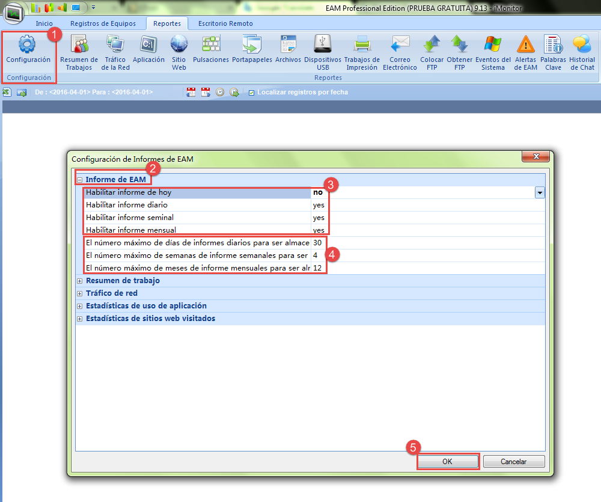The width and height of the screenshot is (601, 502).
Task: Click the calendar icon with left arrow
Action: pos(191,92)
